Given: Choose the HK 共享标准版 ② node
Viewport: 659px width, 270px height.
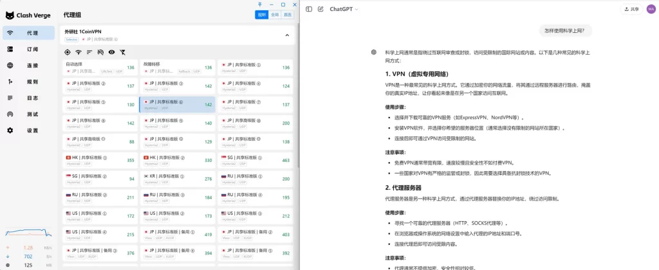Looking at the screenshot, I should click(178, 160).
